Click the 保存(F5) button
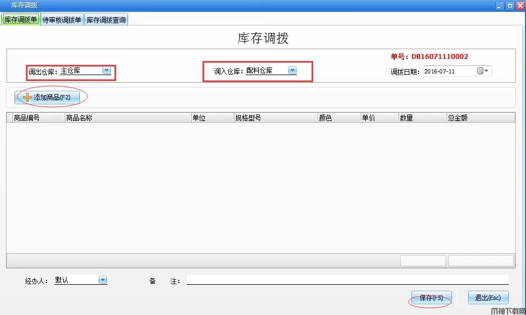526x315 pixels. pyautogui.click(x=431, y=298)
